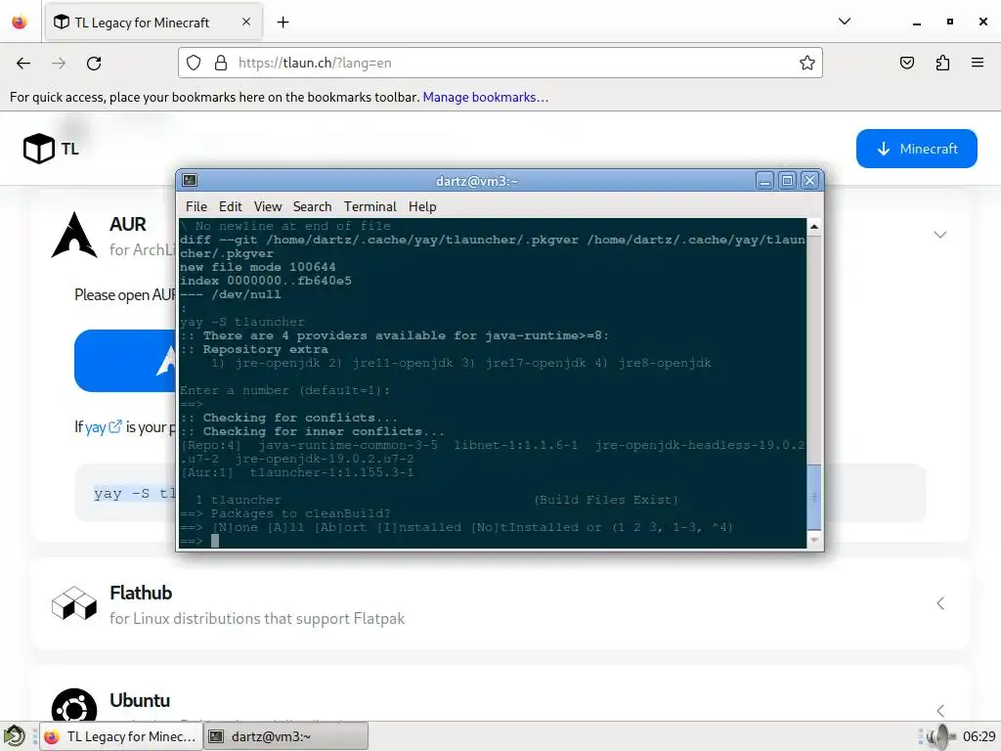1001x751 pixels.
Task: Click the yay -S command code text
Action: (x=135, y=493)
